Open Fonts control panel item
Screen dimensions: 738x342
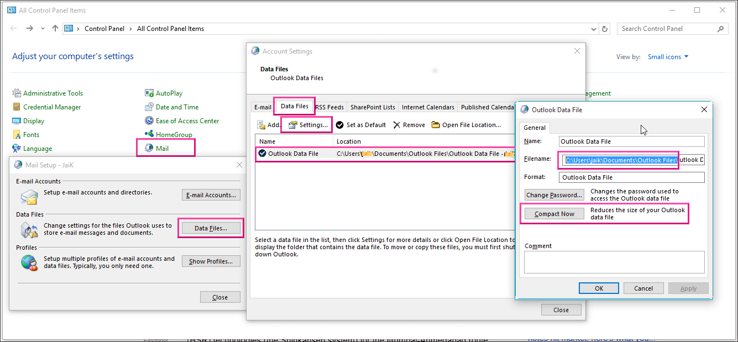(26, 135)
